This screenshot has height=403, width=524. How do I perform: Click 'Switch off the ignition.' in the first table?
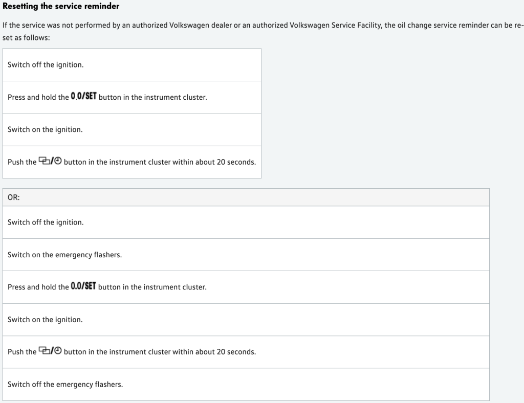click(46, 65)
